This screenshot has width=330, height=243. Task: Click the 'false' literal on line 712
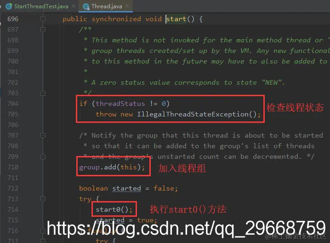point(164,188)
